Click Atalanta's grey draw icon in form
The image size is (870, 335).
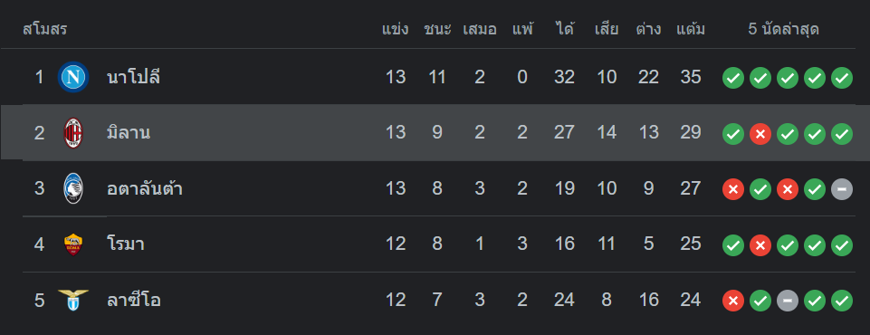[842, 190]
